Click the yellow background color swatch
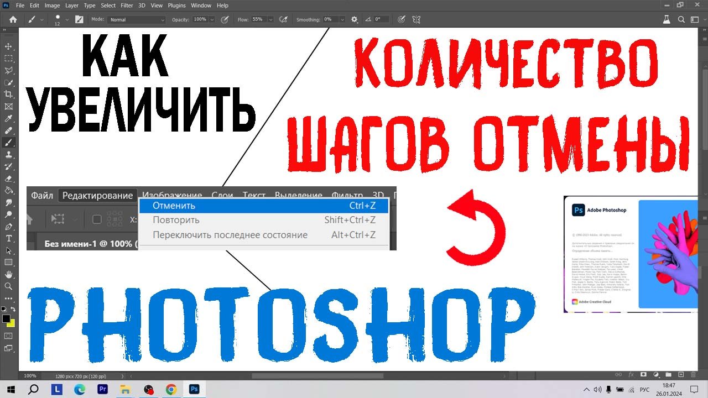Viewport: 708px width, 398px height. (12, 324)
